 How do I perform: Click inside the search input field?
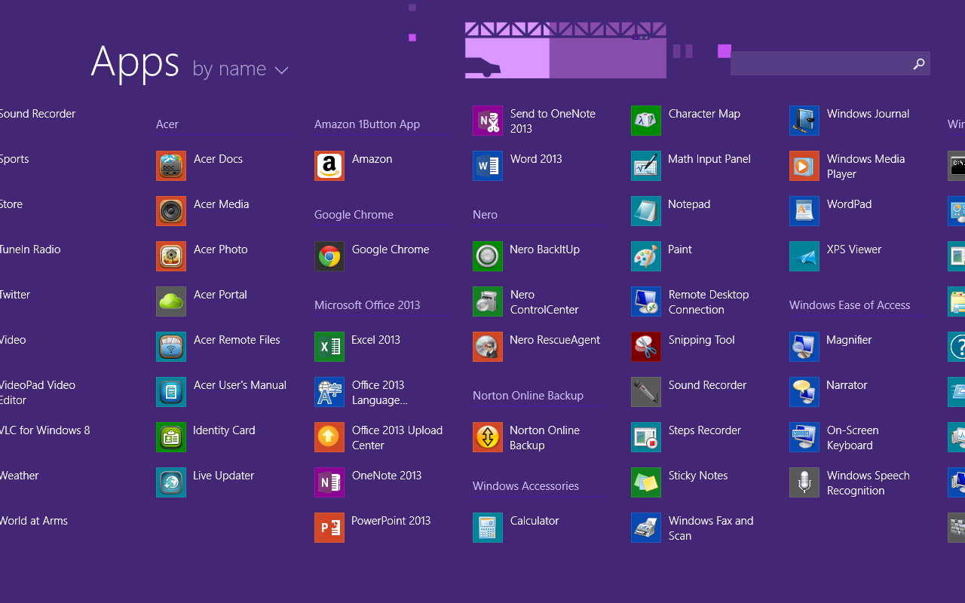click(822, 63)
